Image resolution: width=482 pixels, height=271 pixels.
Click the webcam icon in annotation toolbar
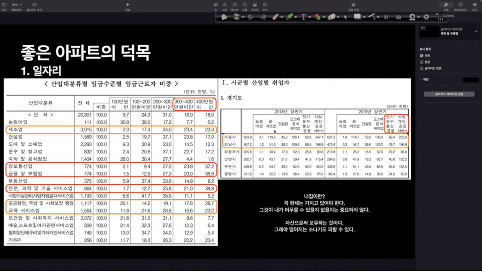412,17
